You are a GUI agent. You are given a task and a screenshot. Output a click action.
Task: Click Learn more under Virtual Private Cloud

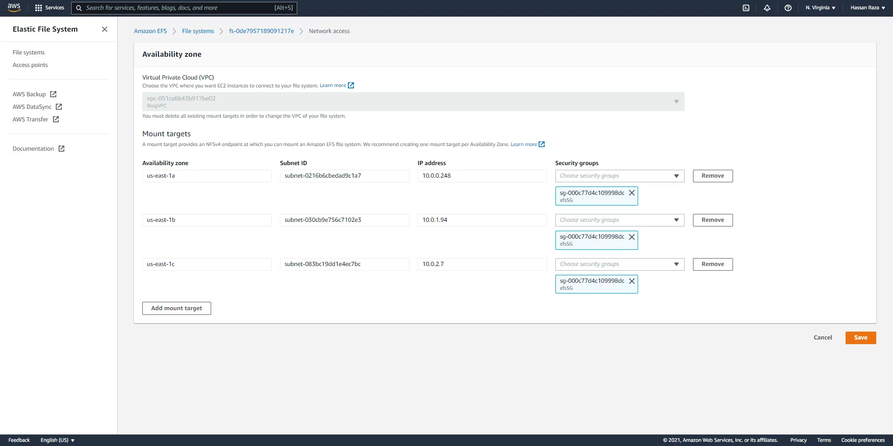click(333, 86)
